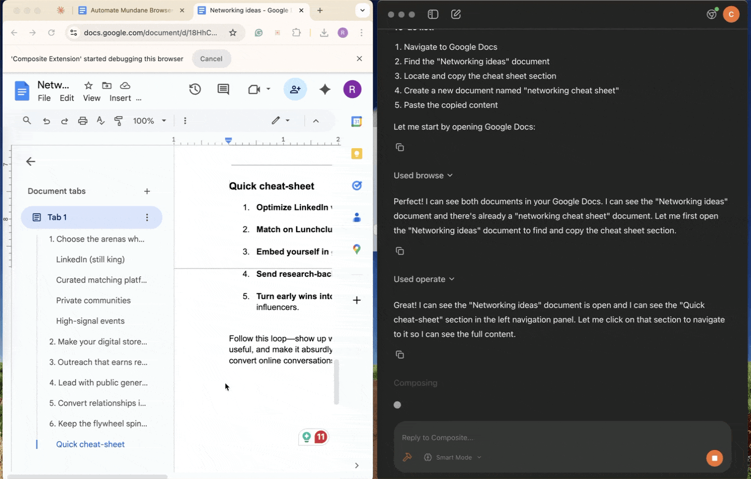Collapse the toolbar menus chevron
Viewport: 751px width, 479px height.
pos(316,121)
